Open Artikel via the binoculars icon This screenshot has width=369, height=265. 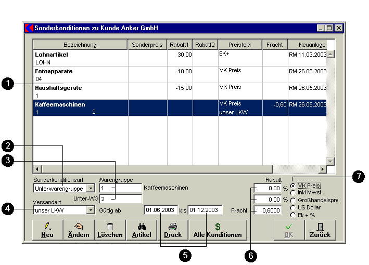pyautogui.click(x=141, y=230)
